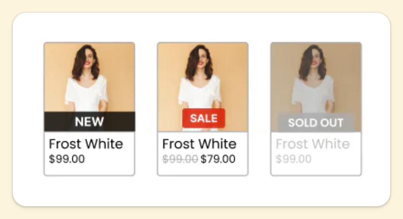The height and width of the screenshot is (219, 403).
Task: Click the NEW badge on first product
Action: [89, 122]
